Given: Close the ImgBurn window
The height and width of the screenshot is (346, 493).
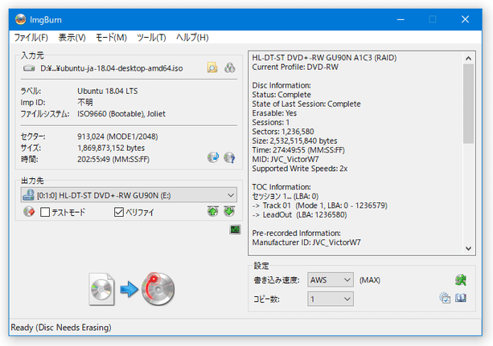Looking at the screenshot, I should 465,19.
